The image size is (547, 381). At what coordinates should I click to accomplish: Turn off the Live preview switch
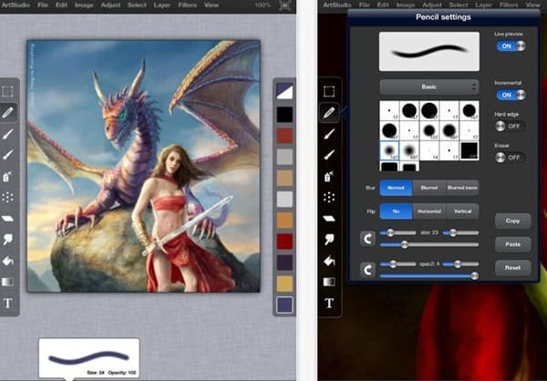pos(511,46)
